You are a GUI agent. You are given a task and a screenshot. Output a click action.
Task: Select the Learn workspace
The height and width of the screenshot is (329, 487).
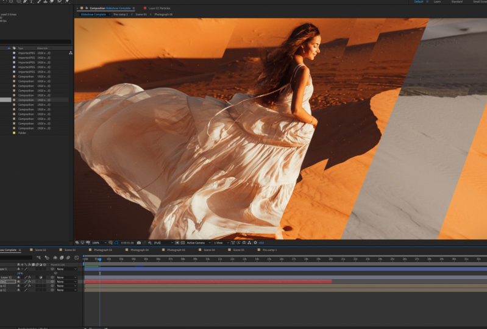click(x=437, y=2)
